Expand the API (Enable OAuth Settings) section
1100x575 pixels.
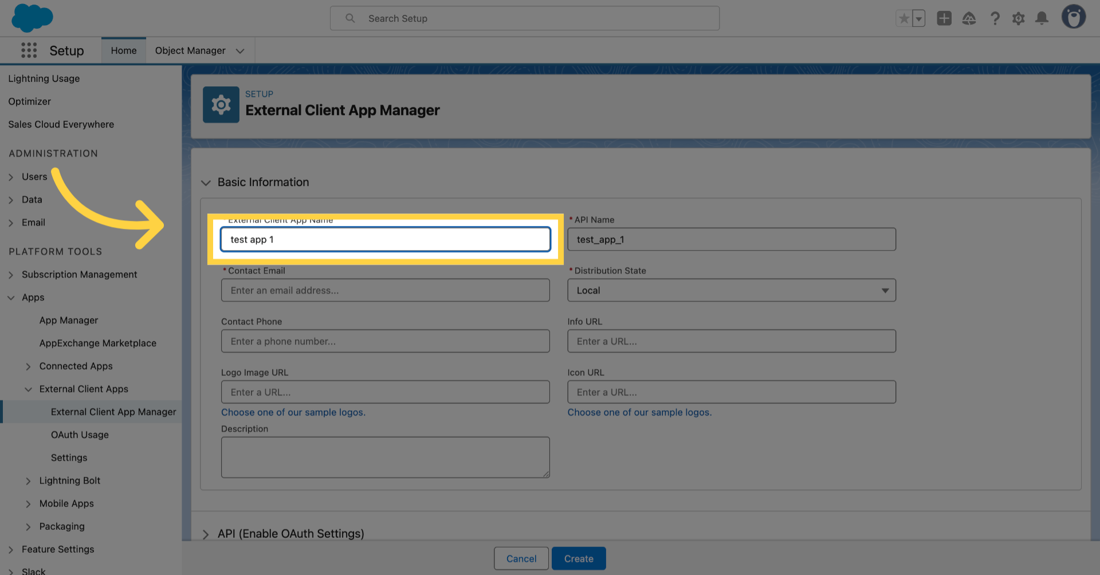tap(206, 533)
